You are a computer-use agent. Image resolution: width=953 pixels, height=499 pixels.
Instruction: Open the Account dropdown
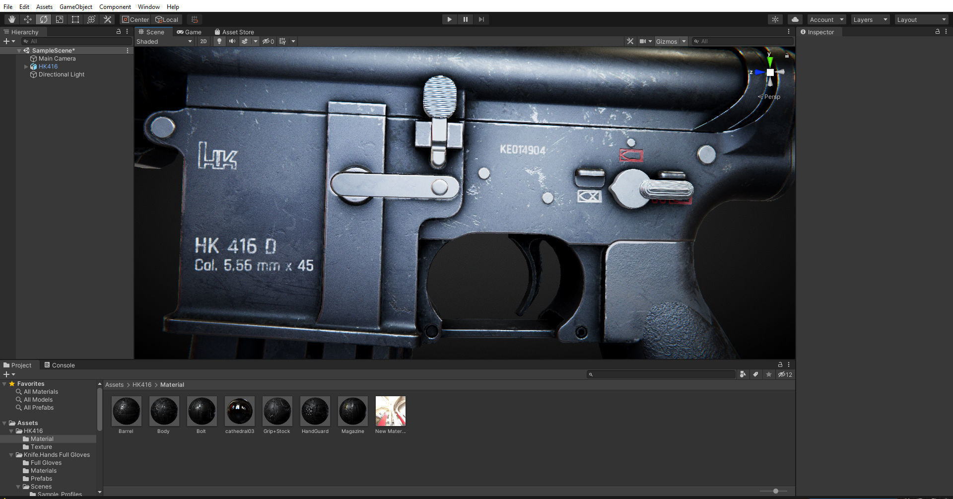click(x=826, y=19)
